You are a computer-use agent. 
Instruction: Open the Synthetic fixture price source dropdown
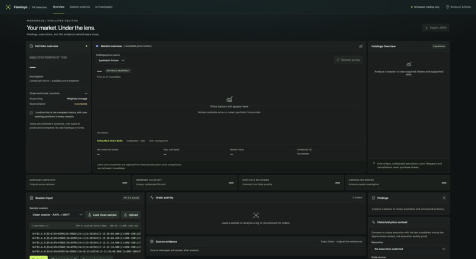point(111,60)
